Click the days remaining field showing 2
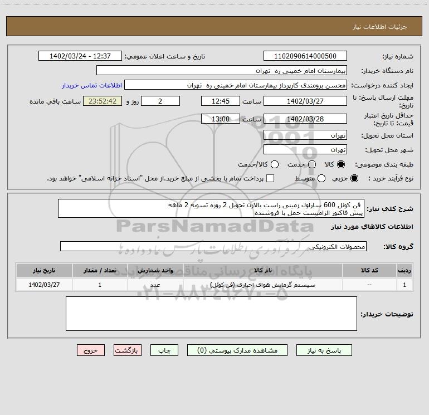The image size is (429, 415). click(x=160, y=101)
